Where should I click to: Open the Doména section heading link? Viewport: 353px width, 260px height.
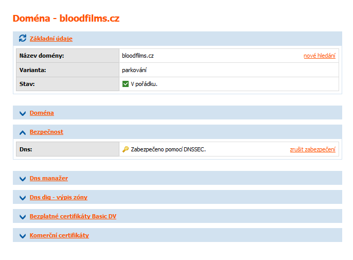click(x=42, y=113)
